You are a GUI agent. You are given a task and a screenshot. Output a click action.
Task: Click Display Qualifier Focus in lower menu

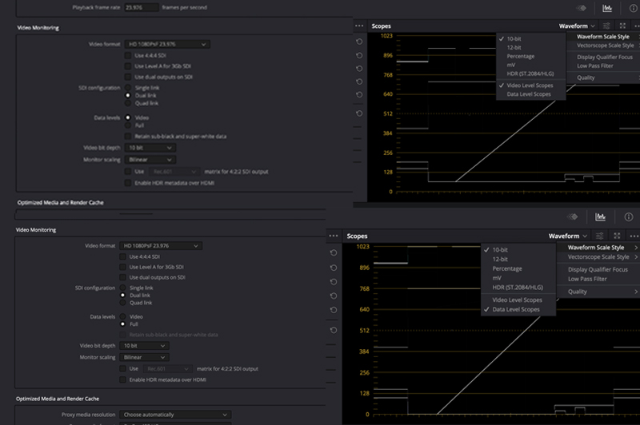(598, 269)
